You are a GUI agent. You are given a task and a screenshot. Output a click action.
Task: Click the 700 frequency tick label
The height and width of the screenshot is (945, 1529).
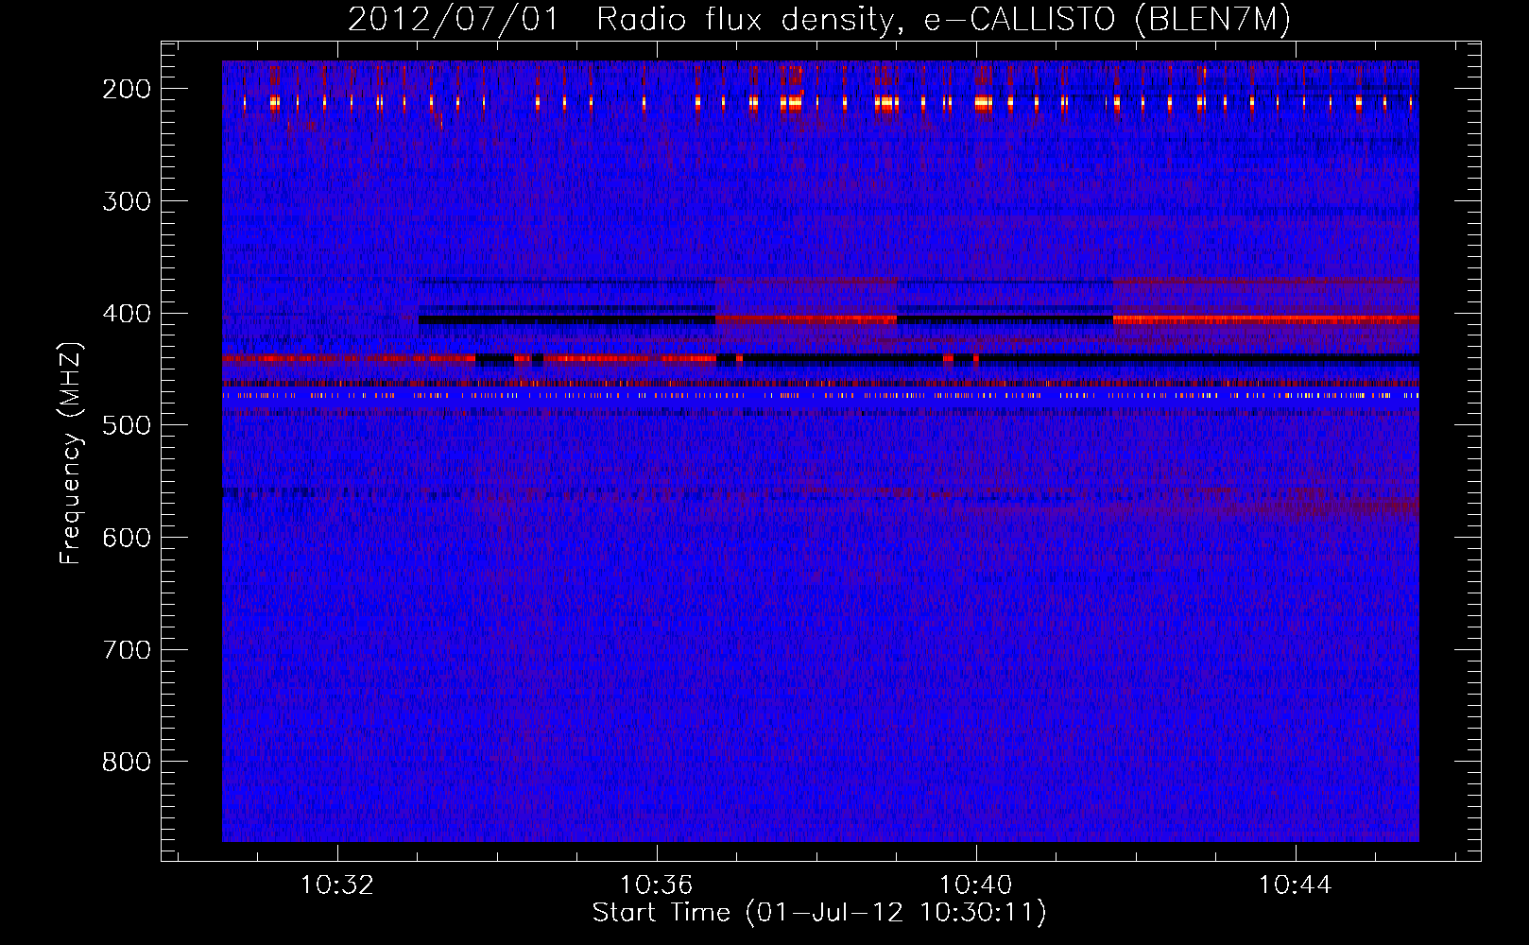pos(127,650)
